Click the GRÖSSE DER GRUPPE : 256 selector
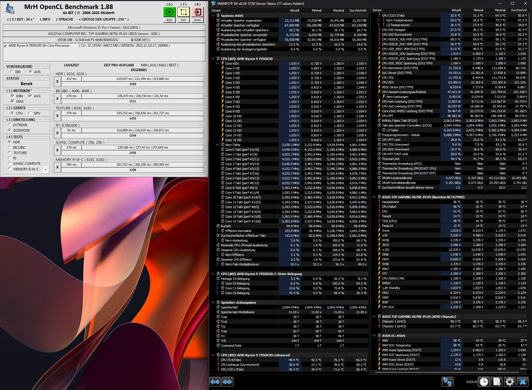This screenshot has width=532, height=390. (104, 19)
